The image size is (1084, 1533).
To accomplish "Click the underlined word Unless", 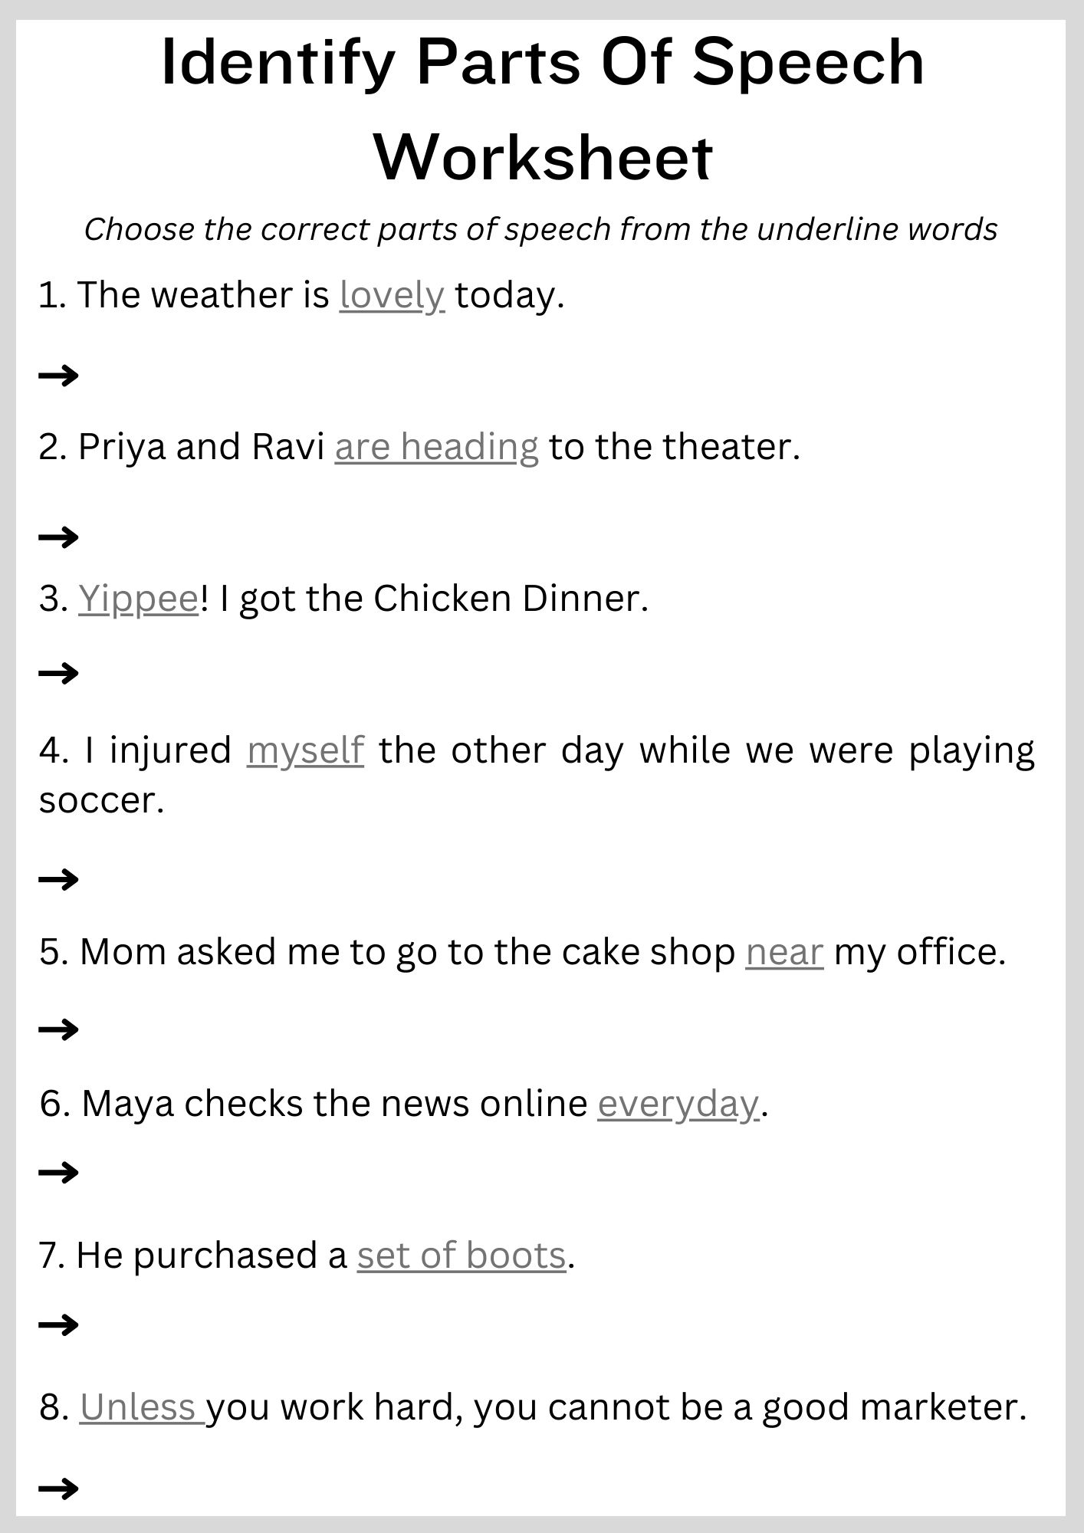I will coord(141,1408).
